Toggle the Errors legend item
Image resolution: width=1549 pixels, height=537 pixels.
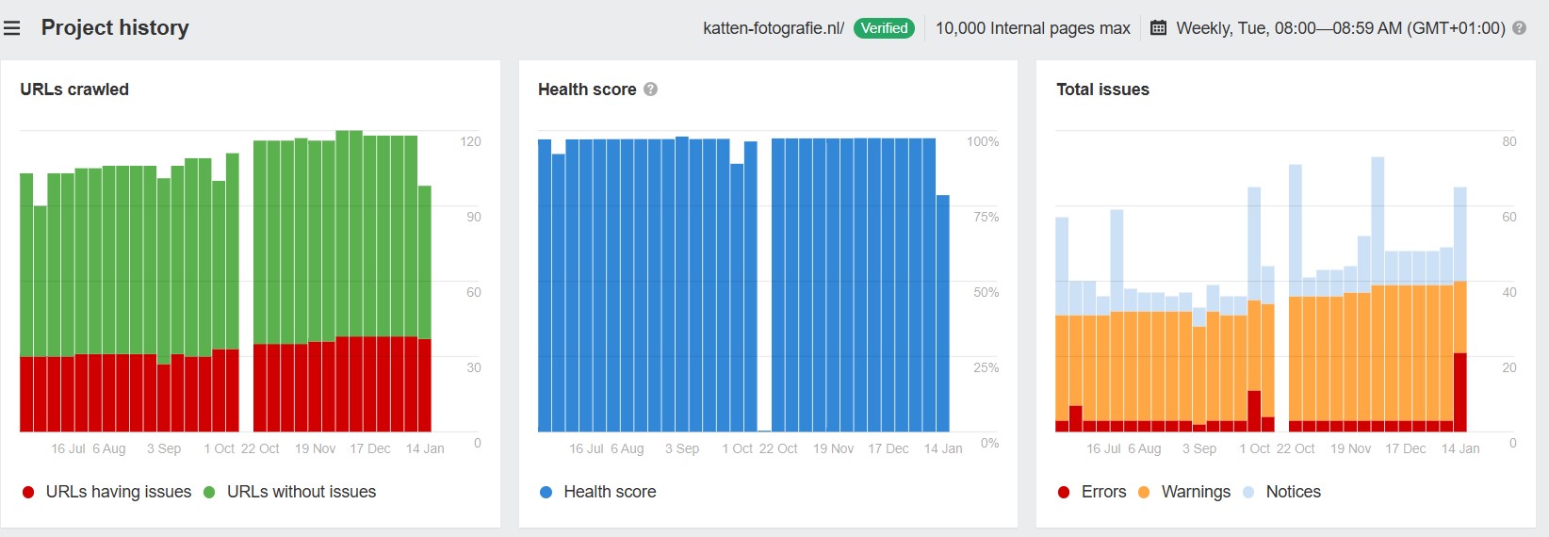(x=1092, y=492)
